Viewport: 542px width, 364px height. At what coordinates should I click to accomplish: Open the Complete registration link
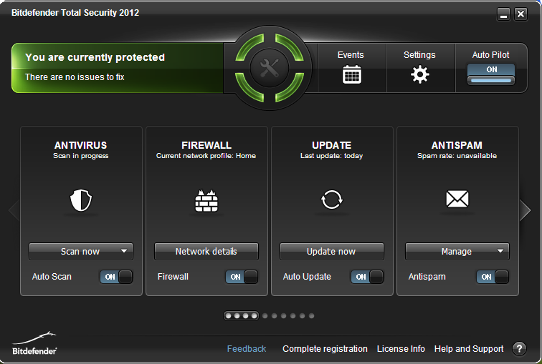[325, 349]
